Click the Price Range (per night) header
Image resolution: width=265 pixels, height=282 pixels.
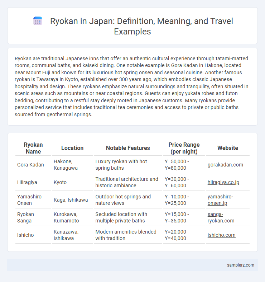tap(184, 148)
